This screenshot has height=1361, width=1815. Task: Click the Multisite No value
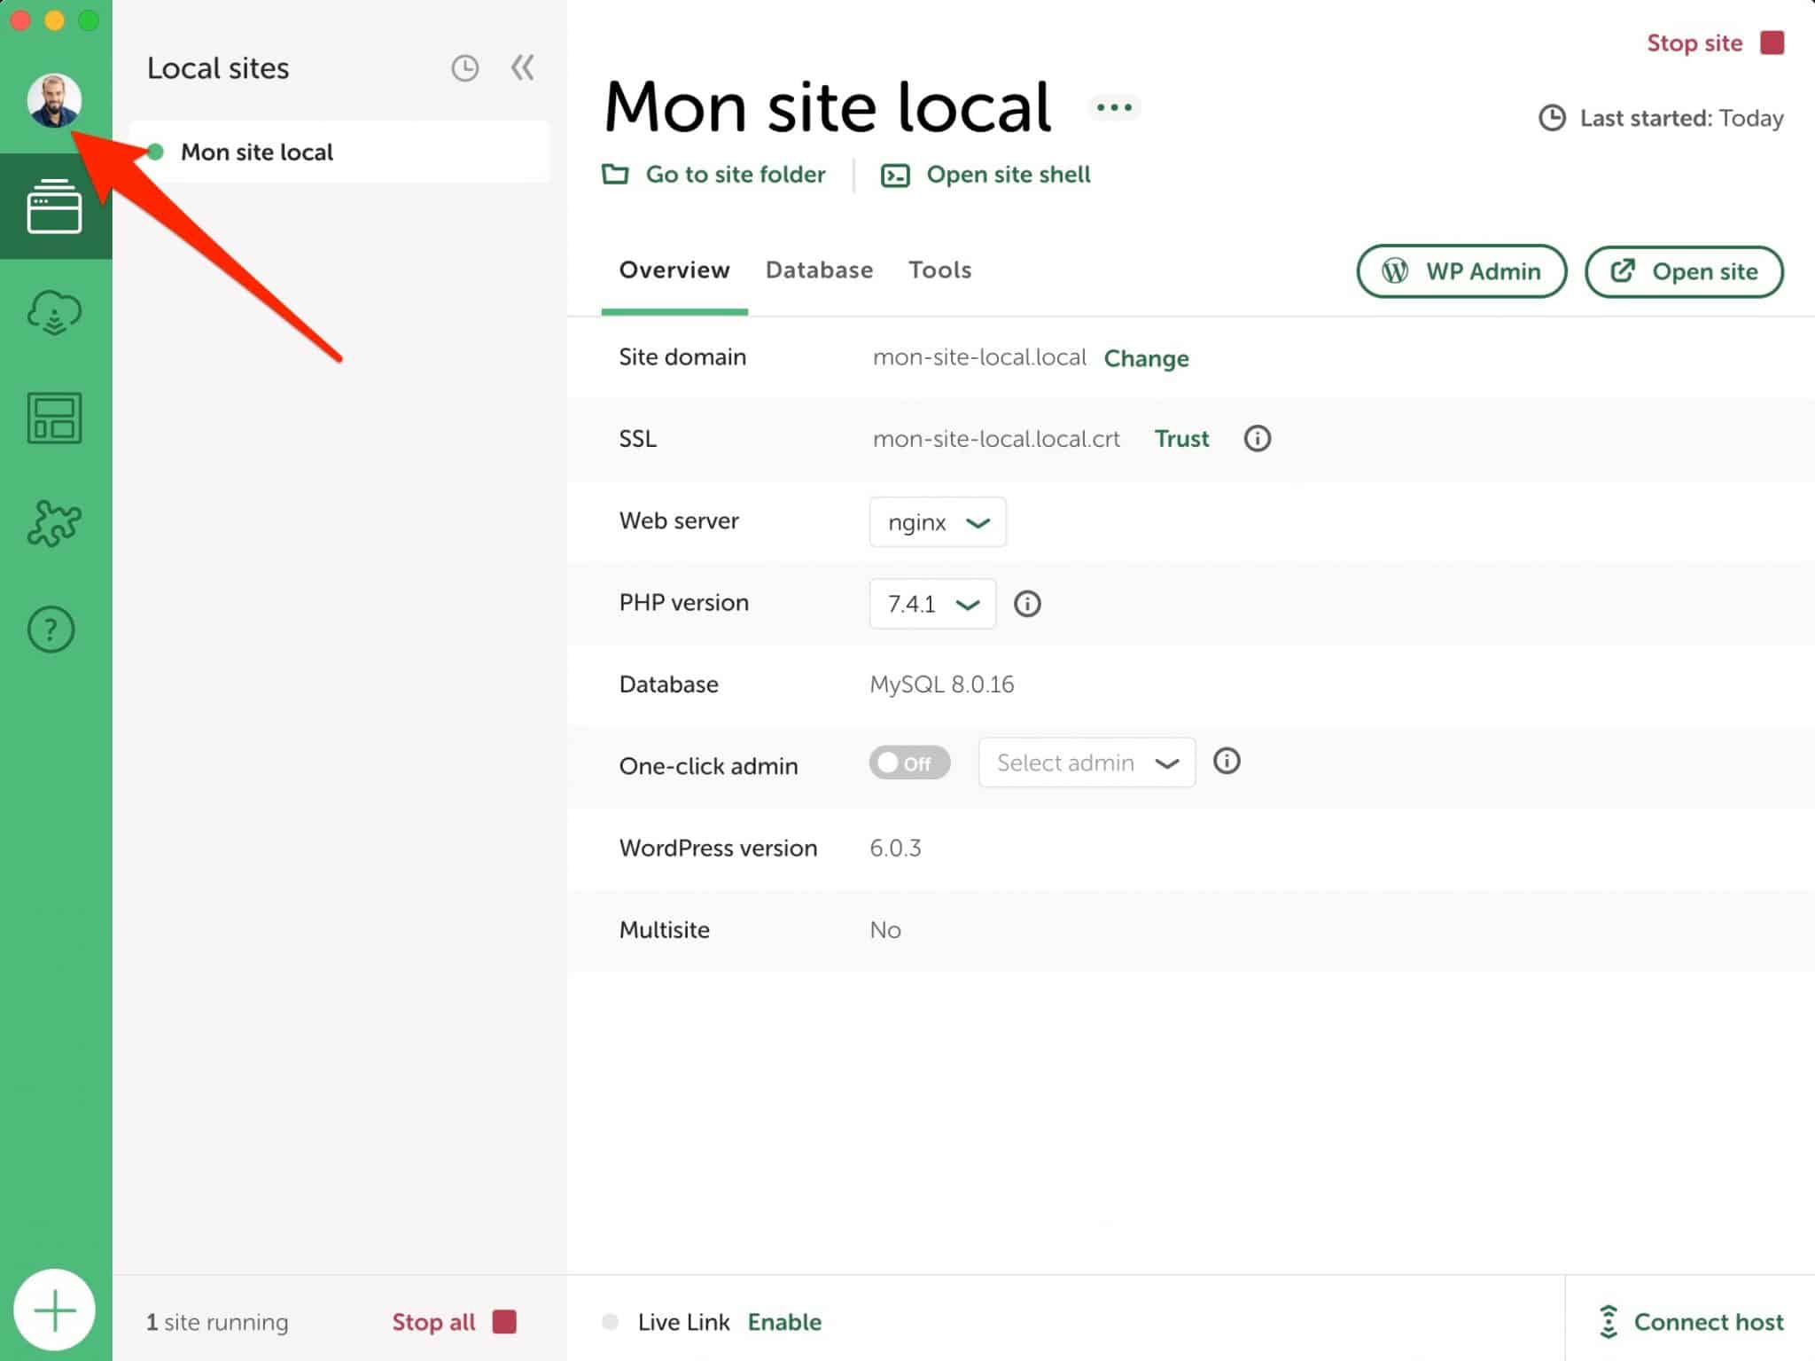(885, 929)
